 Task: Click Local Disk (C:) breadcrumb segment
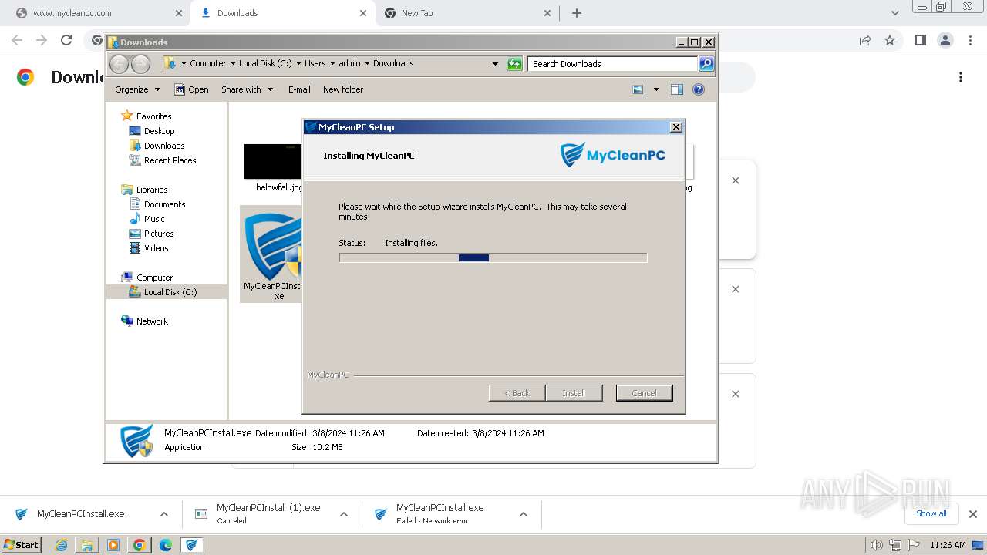click(x=265, y=64)
